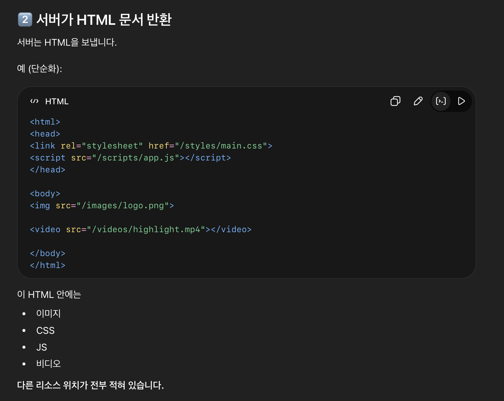Viewport: 504px width, 401px height.
Task: Click the text '이 HTML 안에는'
Action: coord(49,295)
